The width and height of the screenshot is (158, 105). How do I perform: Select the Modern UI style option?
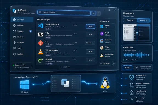(x=143, y=21)
